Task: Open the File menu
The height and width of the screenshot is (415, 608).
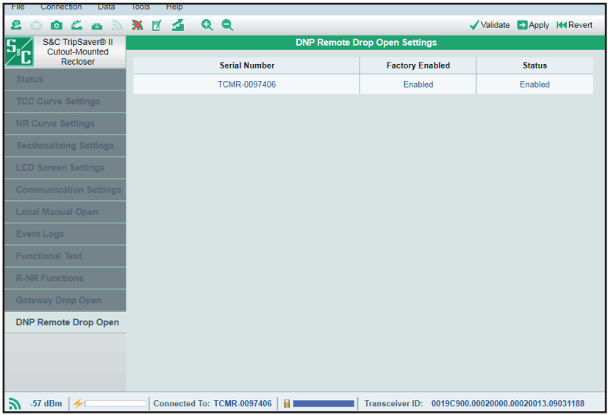Action: point(18,7)
